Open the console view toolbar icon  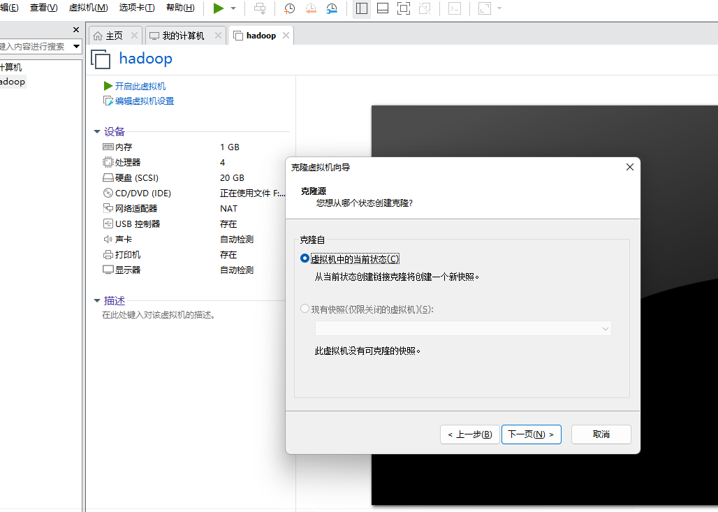click(x=455, y=8)
